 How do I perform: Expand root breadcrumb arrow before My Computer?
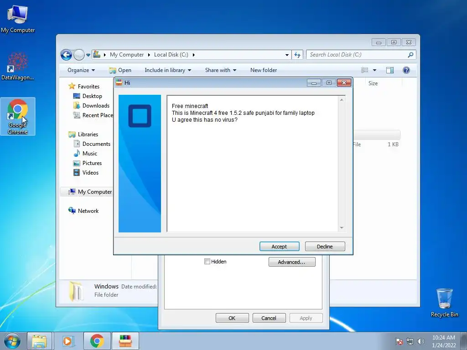105,55
